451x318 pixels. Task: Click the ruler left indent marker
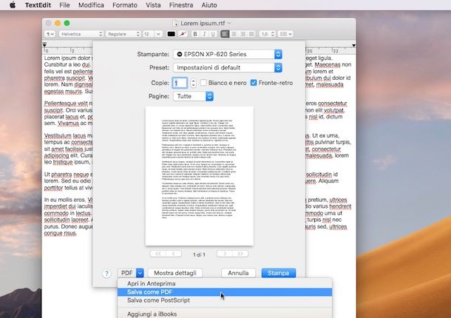pyautogui.click(x=44, y=44)
